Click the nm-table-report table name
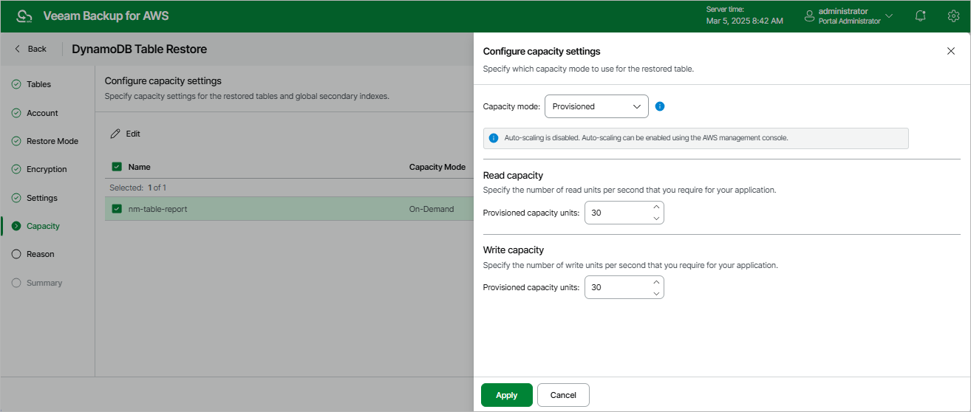This screenshot has width=971, height=412. point(158,209)
